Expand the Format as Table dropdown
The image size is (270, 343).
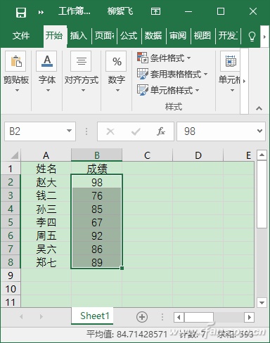pos(172,74)
